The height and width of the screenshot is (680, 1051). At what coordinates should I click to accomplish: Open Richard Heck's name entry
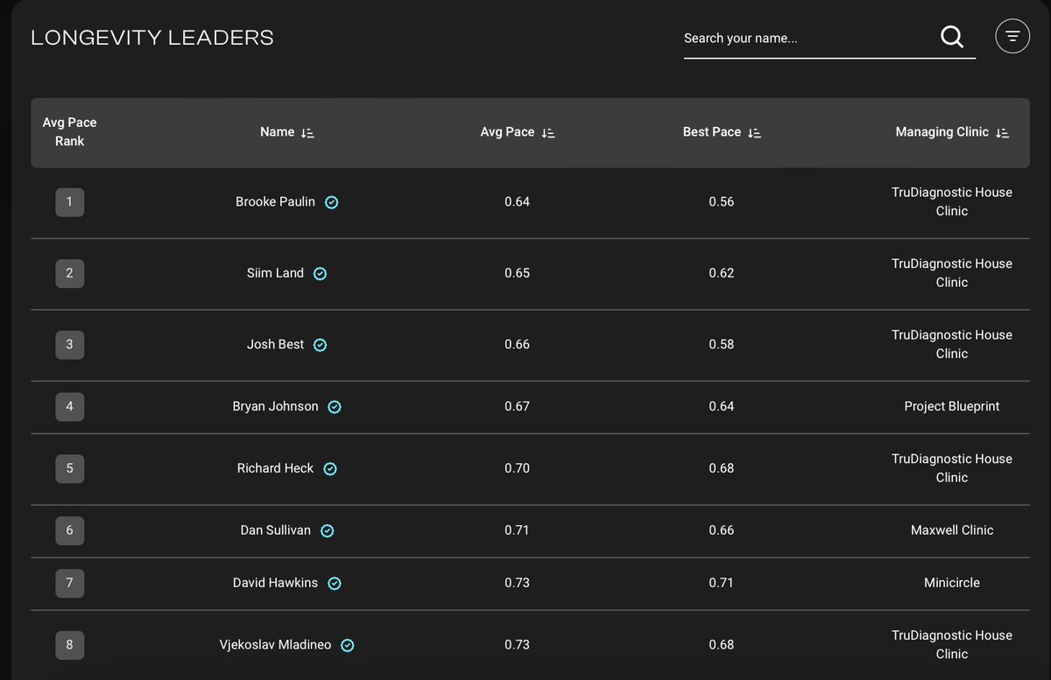pos(275,468)
